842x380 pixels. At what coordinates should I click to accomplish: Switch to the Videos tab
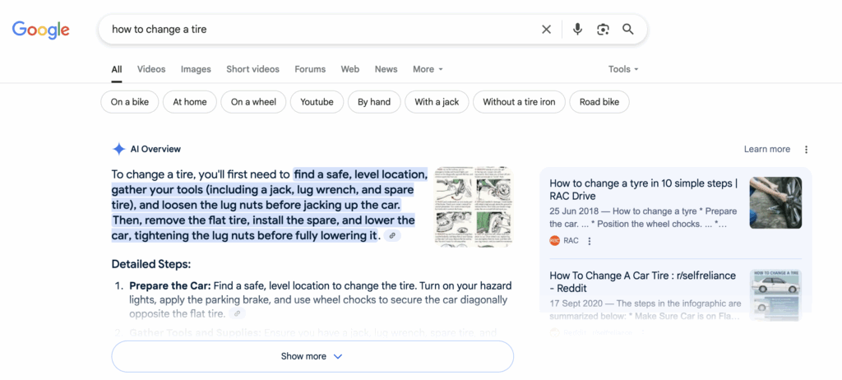(x=151, y=69)
